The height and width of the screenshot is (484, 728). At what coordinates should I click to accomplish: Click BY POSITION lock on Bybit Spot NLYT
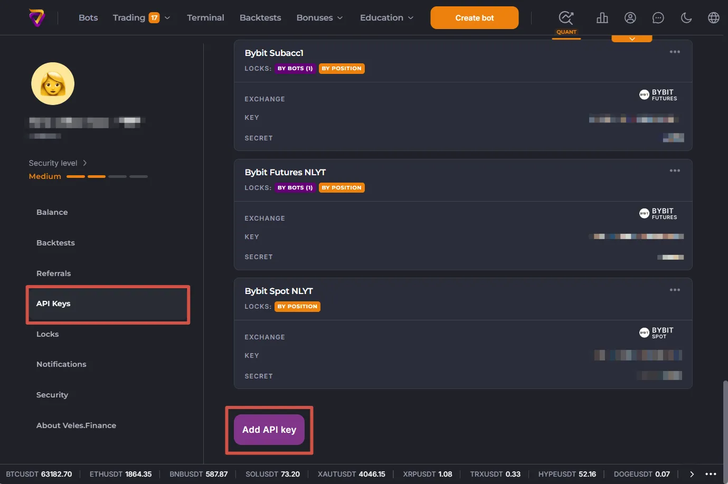pos(297,307)
